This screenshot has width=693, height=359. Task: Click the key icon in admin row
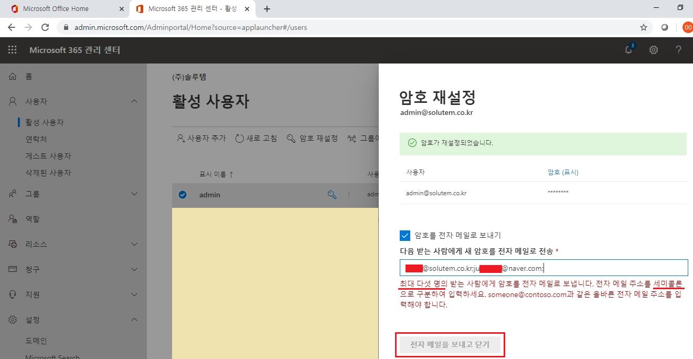332,195
